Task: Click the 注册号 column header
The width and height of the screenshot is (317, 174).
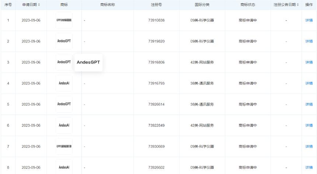Action: point(156,5)
